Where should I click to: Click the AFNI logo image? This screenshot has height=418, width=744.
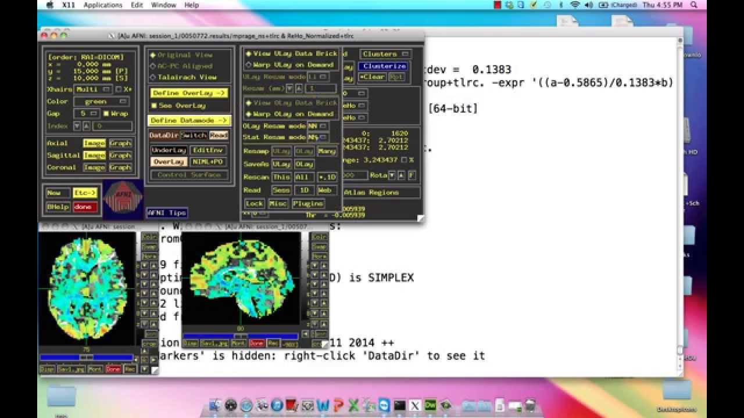pos(123,200)
